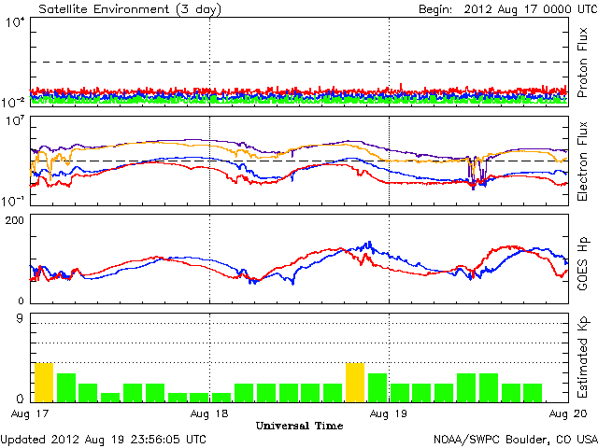Screen dimensions: 598x448
Task: Click the yellow Kp bar on Aug 18
Action: pos(355,383)
